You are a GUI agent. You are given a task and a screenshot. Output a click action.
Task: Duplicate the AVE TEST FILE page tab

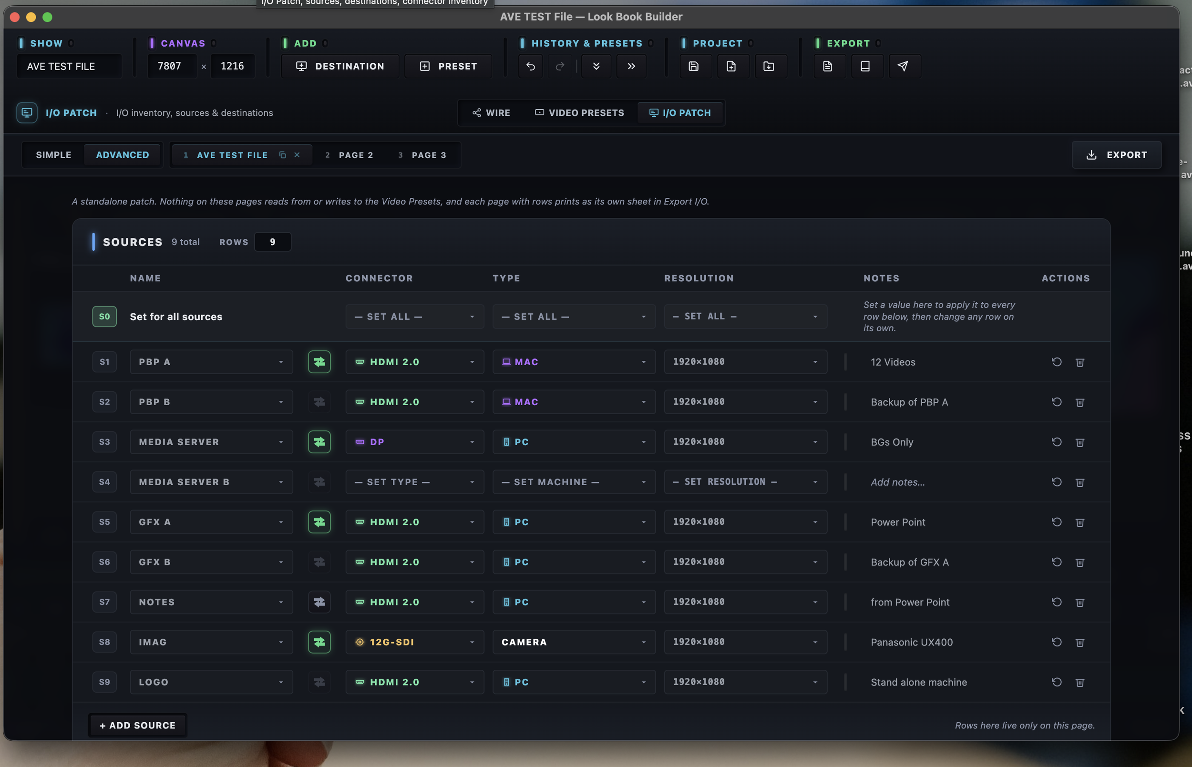click(282, 155)
